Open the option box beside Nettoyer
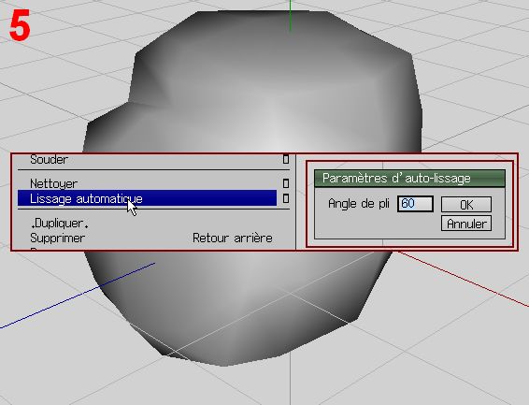The image size is (529, 405). click(286, 183)
